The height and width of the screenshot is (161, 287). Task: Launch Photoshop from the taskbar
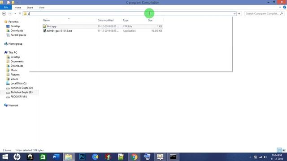click(82, 157)
